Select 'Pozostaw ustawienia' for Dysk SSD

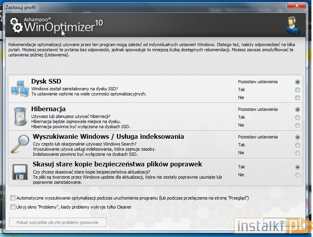point(298,82)
